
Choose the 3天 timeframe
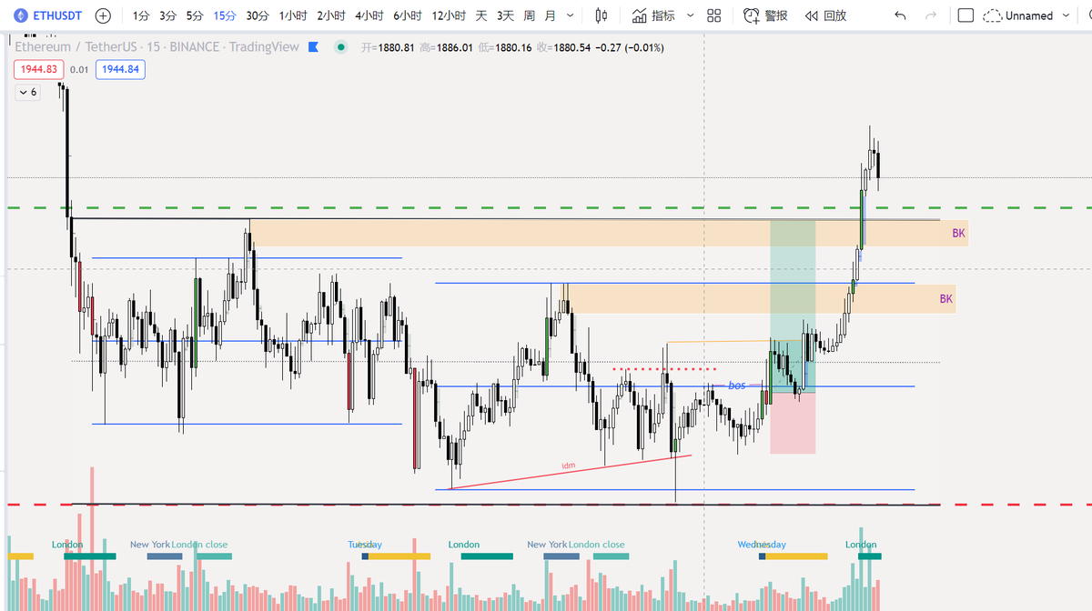(x=505, y=15)
